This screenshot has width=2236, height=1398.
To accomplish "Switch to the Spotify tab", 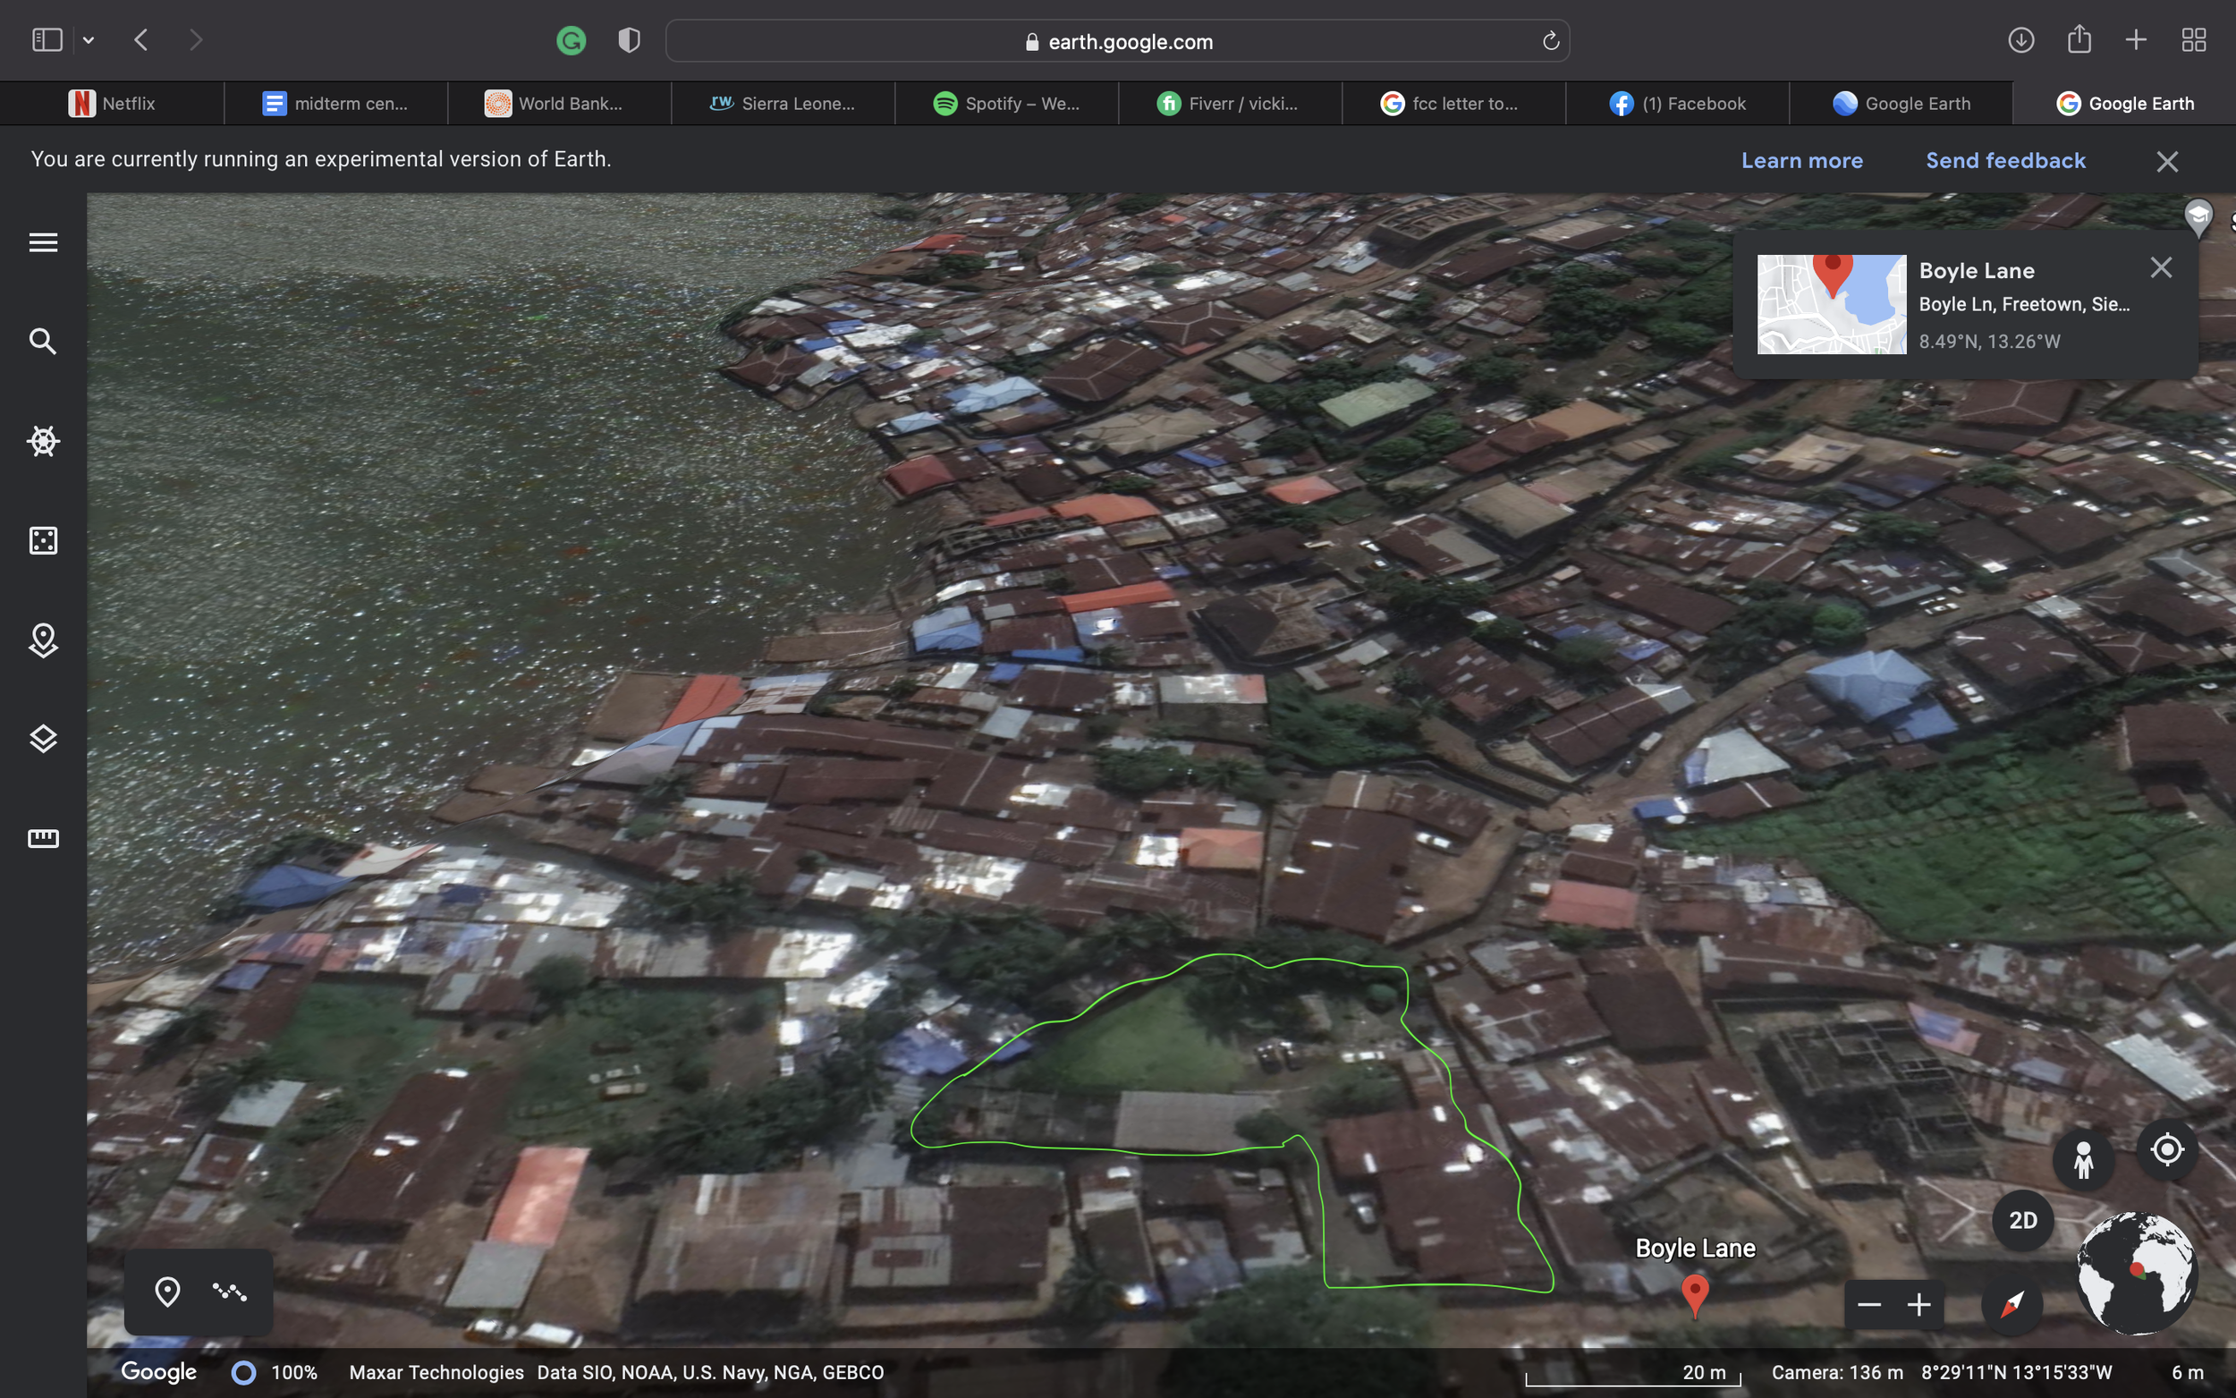I will click(x=1006, y=104).
